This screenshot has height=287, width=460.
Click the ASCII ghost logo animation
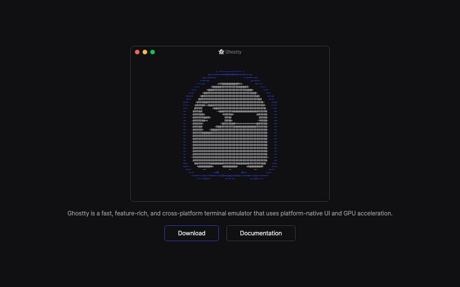tap(230, 125)
